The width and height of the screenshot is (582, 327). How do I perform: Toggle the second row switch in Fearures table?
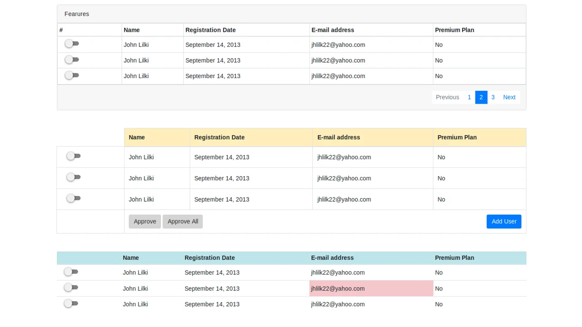tap(72, 59)
